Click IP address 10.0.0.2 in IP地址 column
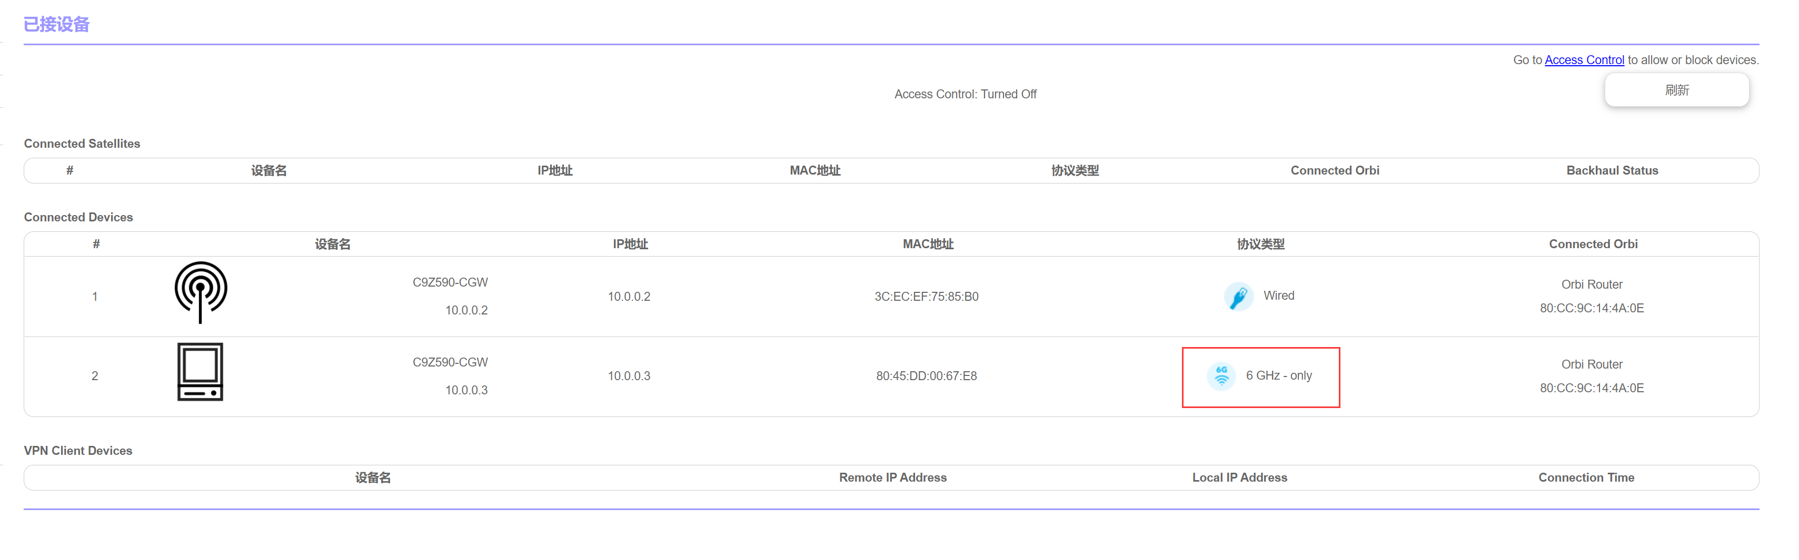Image resolution: width=1799 pixels, height=560 pixels. point(629,297)
